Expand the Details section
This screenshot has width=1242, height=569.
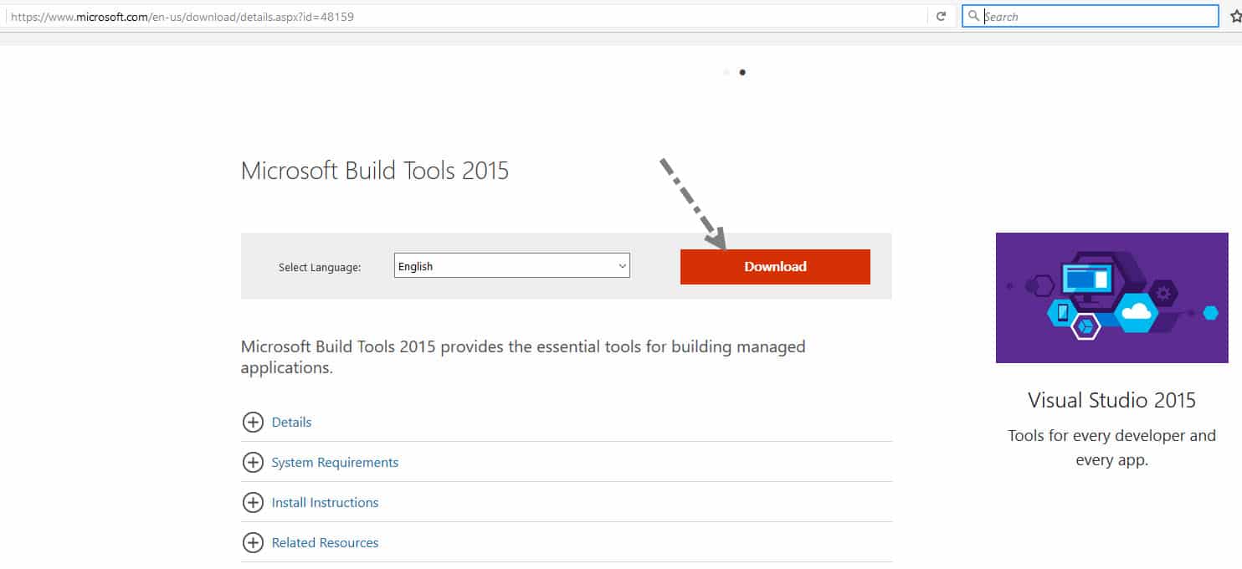291,422
